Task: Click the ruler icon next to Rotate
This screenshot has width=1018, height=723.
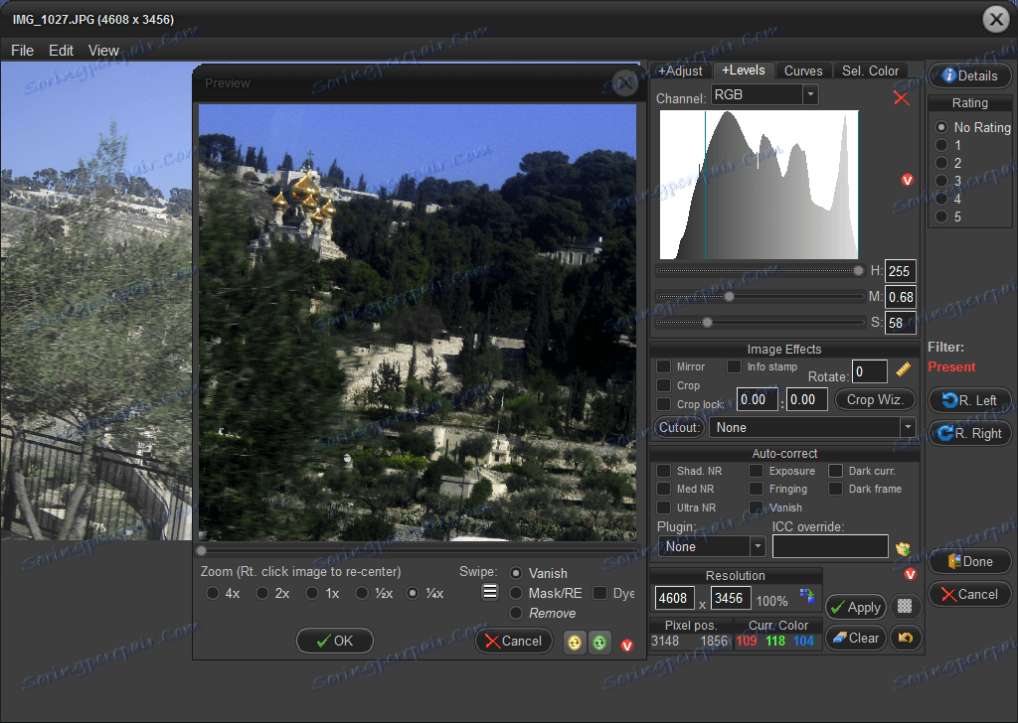Action: coord(903,370)
